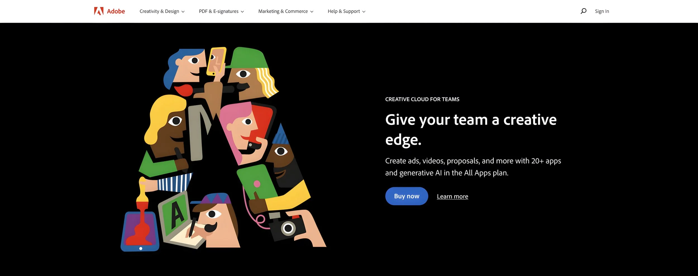The width and height of the screenshot is (698, 276).
Task: Click the yellow phone in the illustration
Action: [x=216, y=61]
